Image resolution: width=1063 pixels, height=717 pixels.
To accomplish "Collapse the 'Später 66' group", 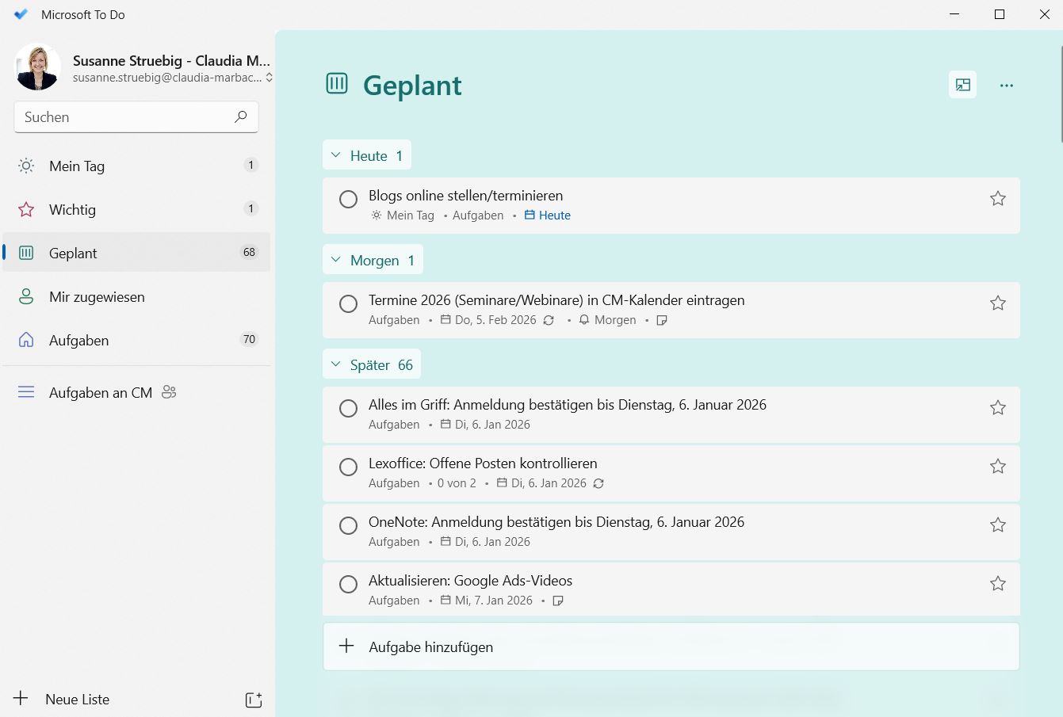I will (x=372, y=364).
